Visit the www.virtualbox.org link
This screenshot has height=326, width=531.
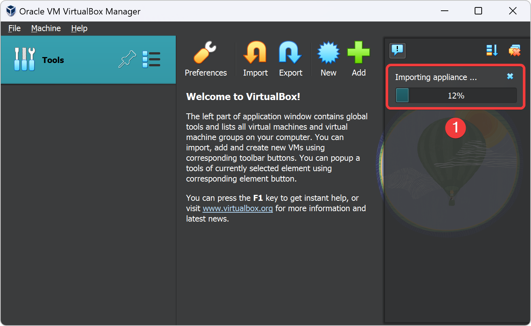[238, 208]
